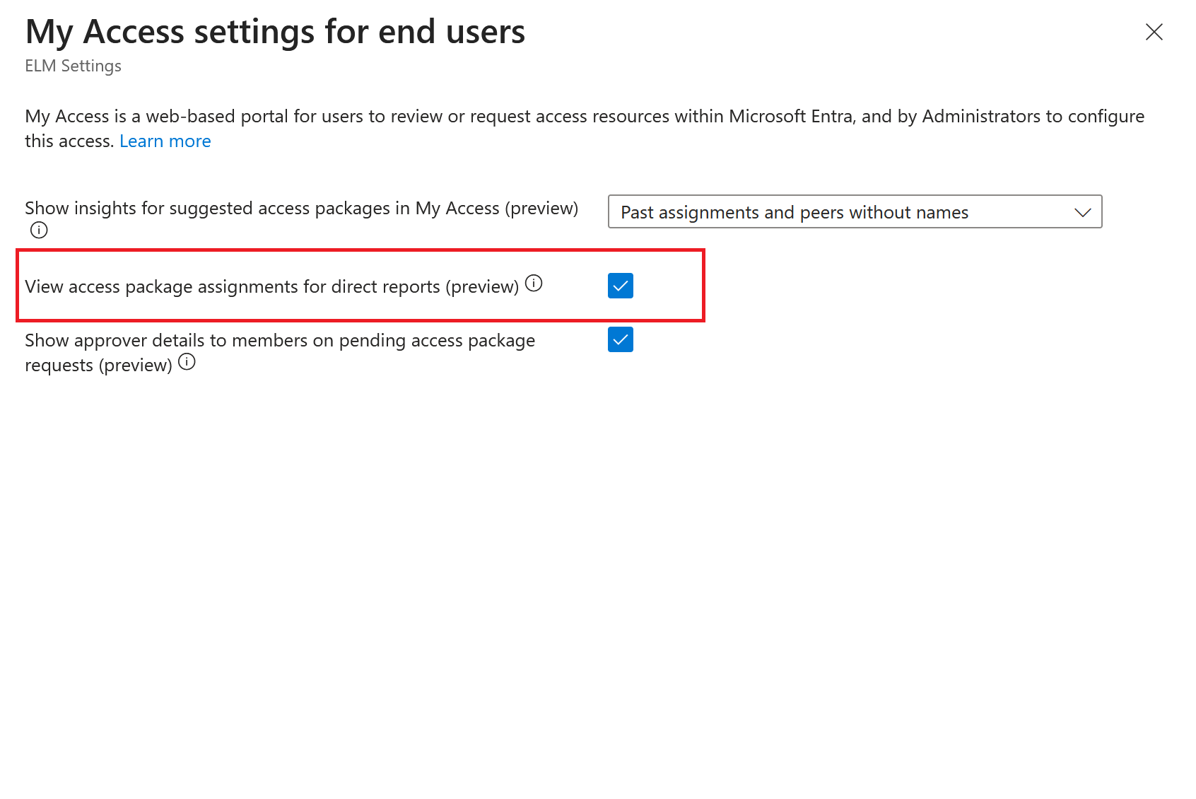The height and width of the screenshot is (799, 1196).
Task: Expand Past assignments and peers without names selector
Action: (855, 211)
